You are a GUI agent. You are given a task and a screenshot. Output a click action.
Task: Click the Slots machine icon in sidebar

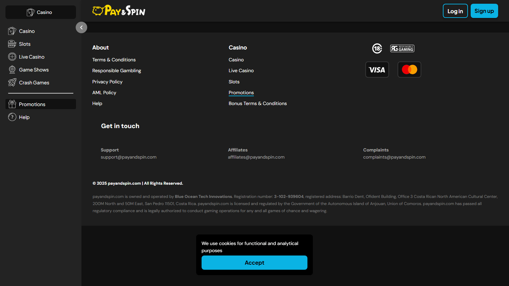point(12,44)
